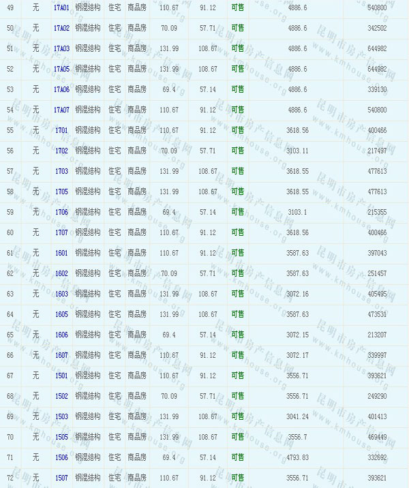
Task: Click the 1603 unit link
Action: click(61, 294)
